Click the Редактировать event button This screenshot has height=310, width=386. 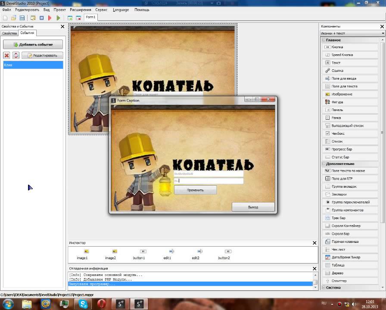(42, 56)
